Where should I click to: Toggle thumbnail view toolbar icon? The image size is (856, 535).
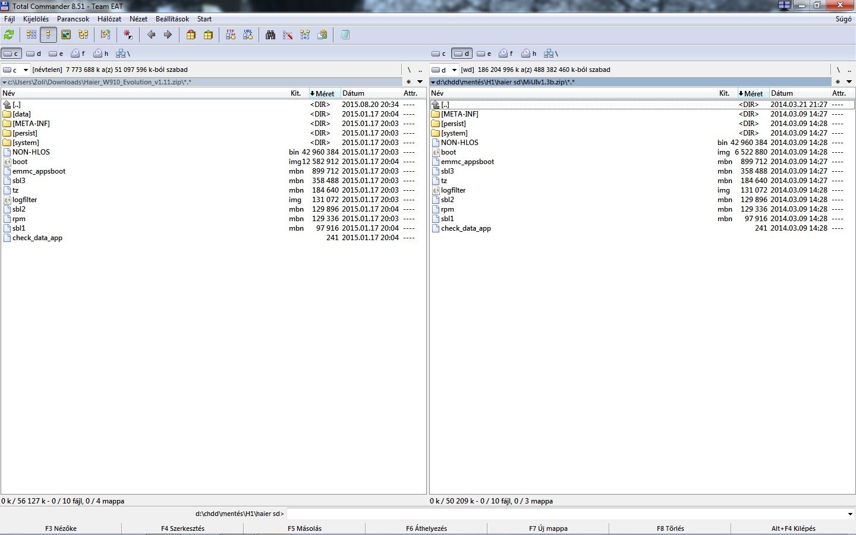pos(66,35)
